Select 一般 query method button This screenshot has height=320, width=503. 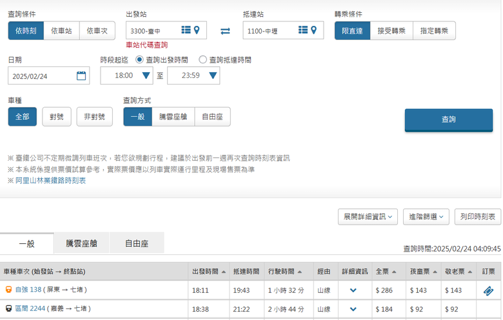[x=137, y=117]
